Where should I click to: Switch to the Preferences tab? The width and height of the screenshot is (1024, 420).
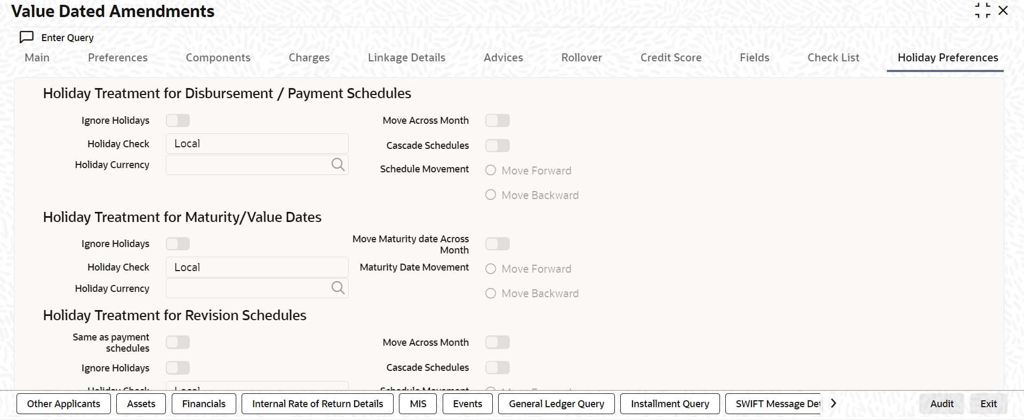click(118, 58)
